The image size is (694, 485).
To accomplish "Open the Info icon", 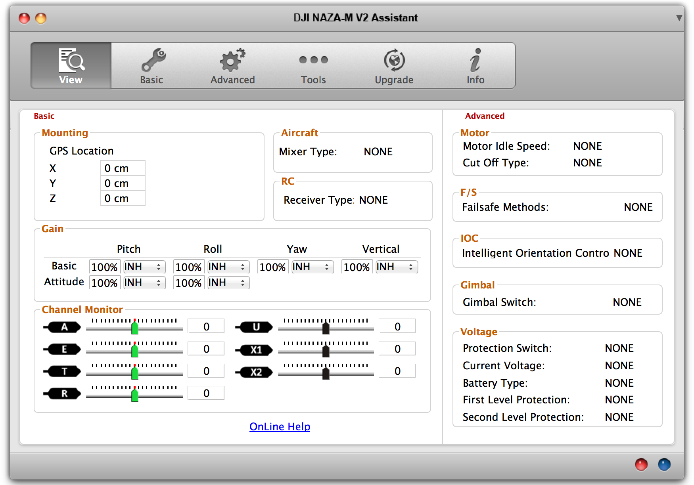I will pyautogui.click(x=475, y=65).
